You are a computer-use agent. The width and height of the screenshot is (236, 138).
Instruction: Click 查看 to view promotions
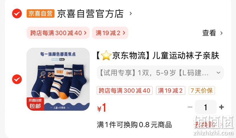point(209,33)
